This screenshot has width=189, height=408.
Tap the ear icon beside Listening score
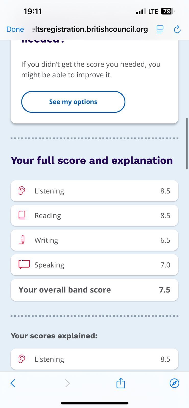[x=22, y=191]
